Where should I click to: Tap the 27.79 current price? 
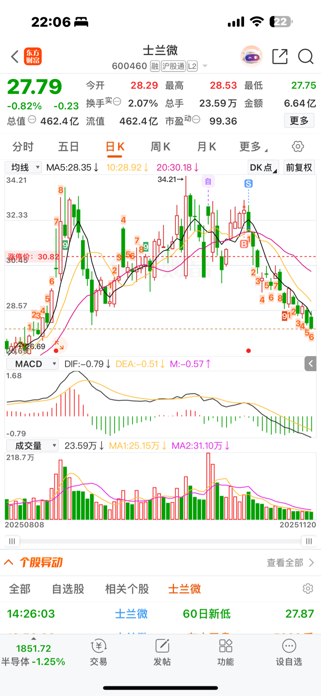(35, 87)
